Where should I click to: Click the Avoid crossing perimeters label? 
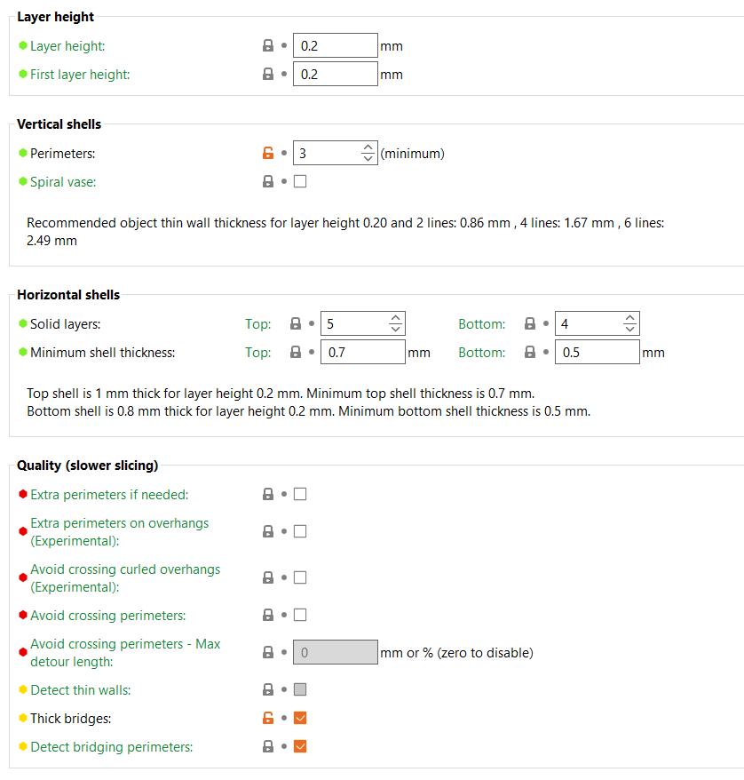click(x=107, y=615)
